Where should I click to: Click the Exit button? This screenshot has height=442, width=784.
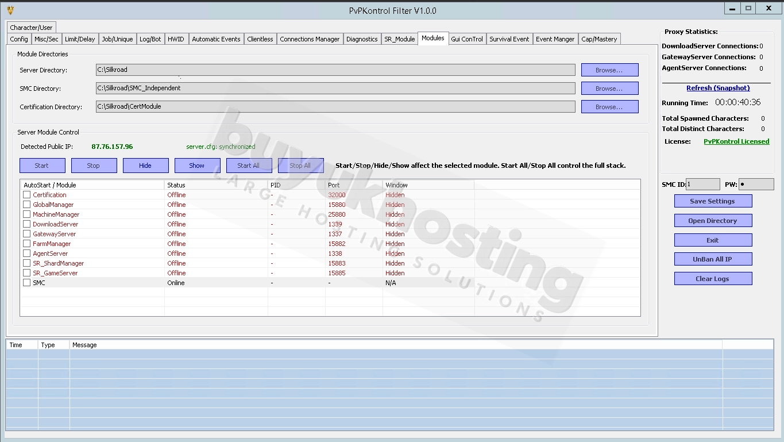[713, 240]
